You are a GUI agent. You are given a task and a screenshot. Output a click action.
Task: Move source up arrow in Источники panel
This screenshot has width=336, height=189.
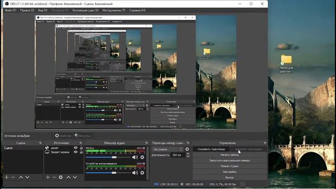coord(68,177)
